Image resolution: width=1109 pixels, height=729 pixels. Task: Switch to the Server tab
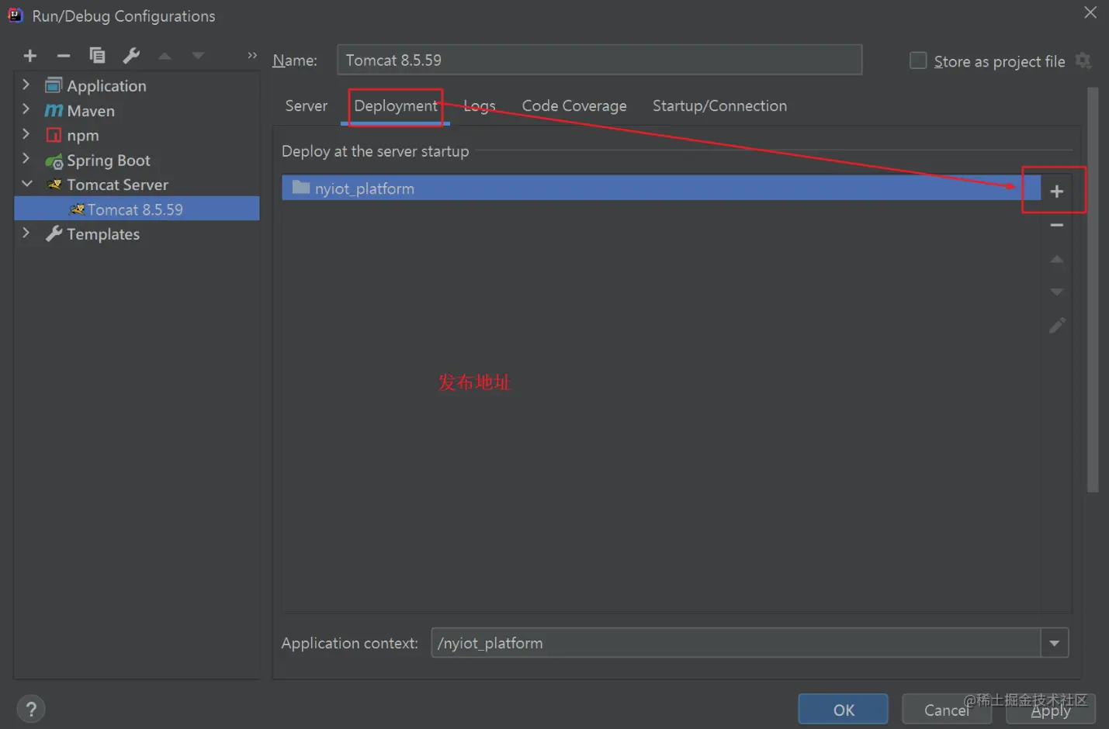[307, 105]
